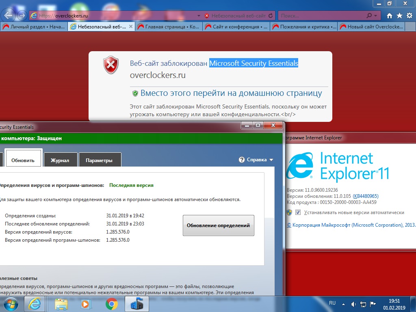Click the UAC shield icon beside the auto-update checkbox

click(x=289, y=212)
